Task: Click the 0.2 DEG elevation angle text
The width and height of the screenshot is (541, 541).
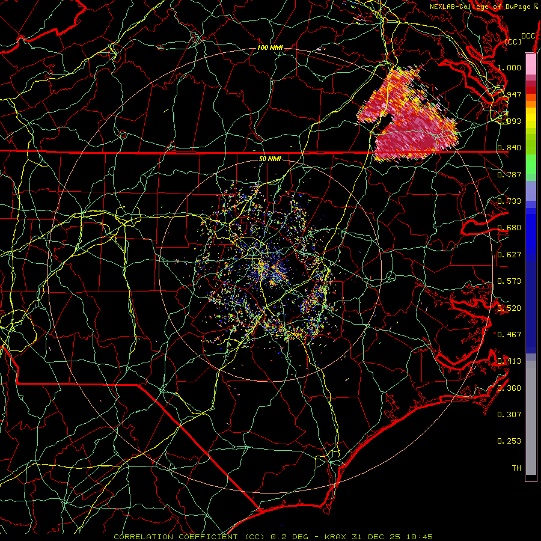Action: [x=291, y=537]
